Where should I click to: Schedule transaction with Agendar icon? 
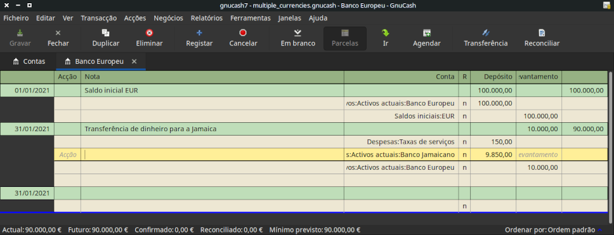427,33
